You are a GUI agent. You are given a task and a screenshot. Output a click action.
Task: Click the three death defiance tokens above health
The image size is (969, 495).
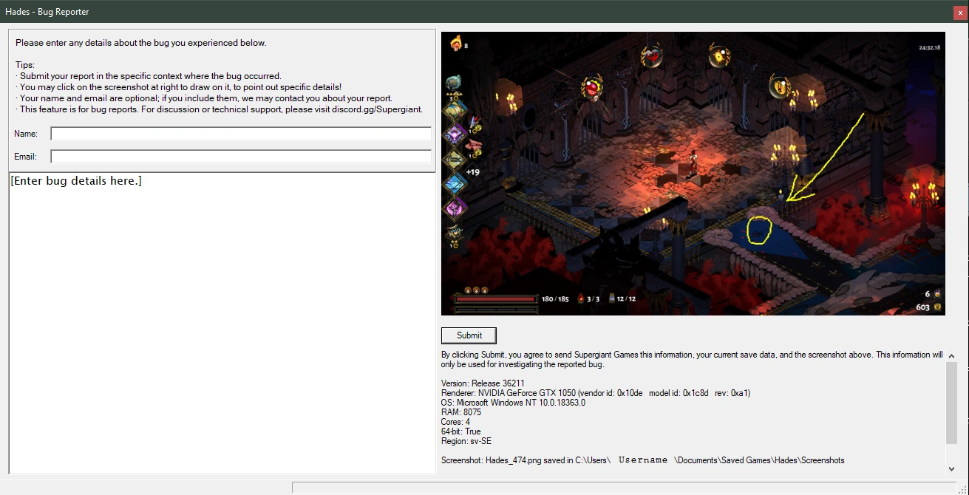click(x=476, y=290)
